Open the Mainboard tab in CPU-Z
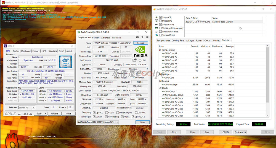This screenshot has width=276, height=148. click(x=26, y=51)
